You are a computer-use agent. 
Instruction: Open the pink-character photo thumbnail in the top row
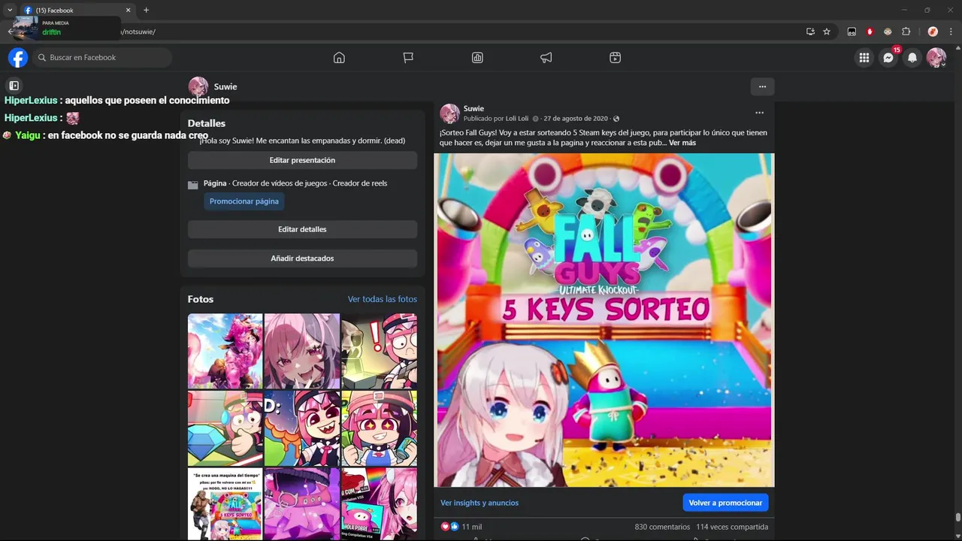225,351
